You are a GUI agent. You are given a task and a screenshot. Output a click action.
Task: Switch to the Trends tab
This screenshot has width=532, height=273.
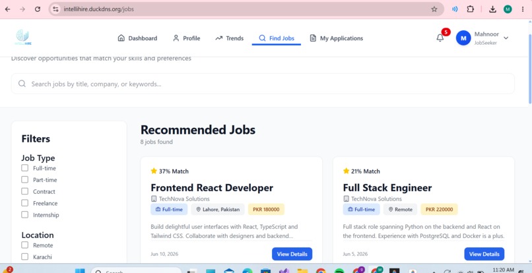point(229,38)
